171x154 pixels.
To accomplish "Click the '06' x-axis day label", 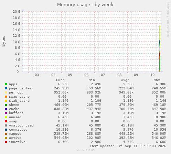I will pyautogui.click(x=86, y=75).
